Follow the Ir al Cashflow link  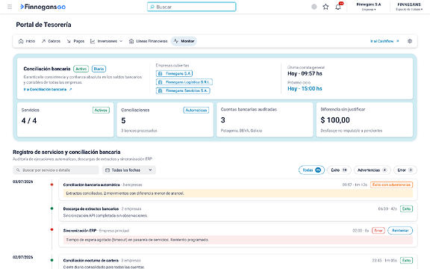(x=384, y=41)
